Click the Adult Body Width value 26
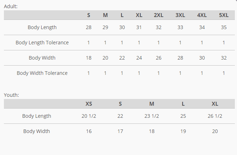 click(158, 58)
